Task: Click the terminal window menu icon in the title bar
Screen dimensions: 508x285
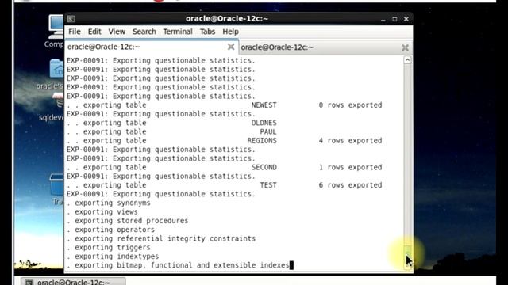Action: tap(71, 19)
